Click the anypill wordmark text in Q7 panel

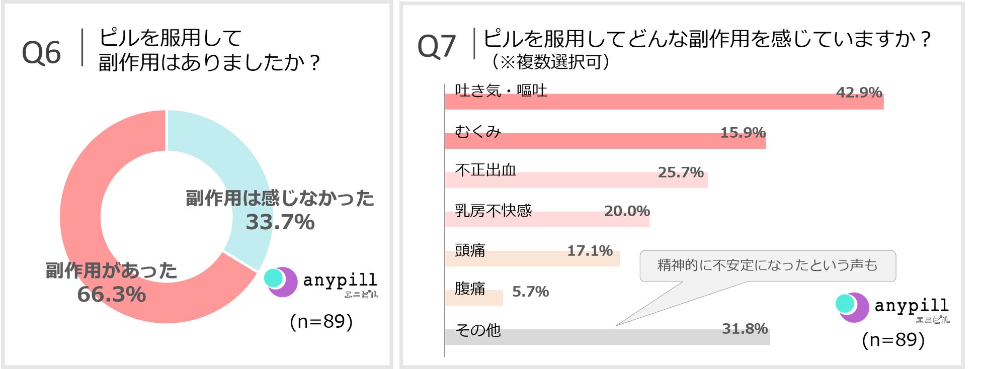click(x=911, y=305)
